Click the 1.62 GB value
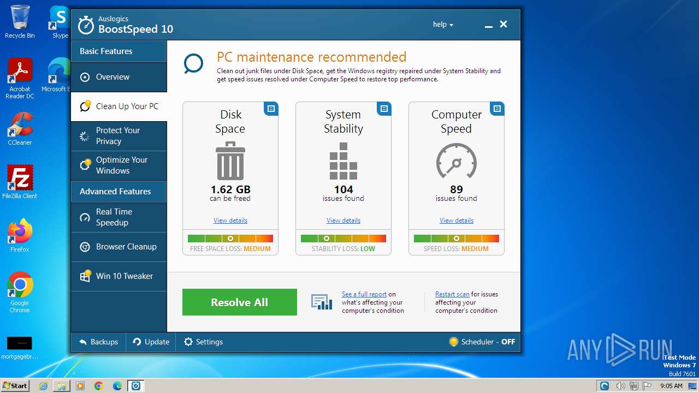Viewport: 699px width, 393px height. (x=230, y=189)
